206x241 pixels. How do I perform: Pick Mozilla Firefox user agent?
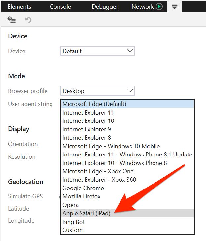click(82, 196)
